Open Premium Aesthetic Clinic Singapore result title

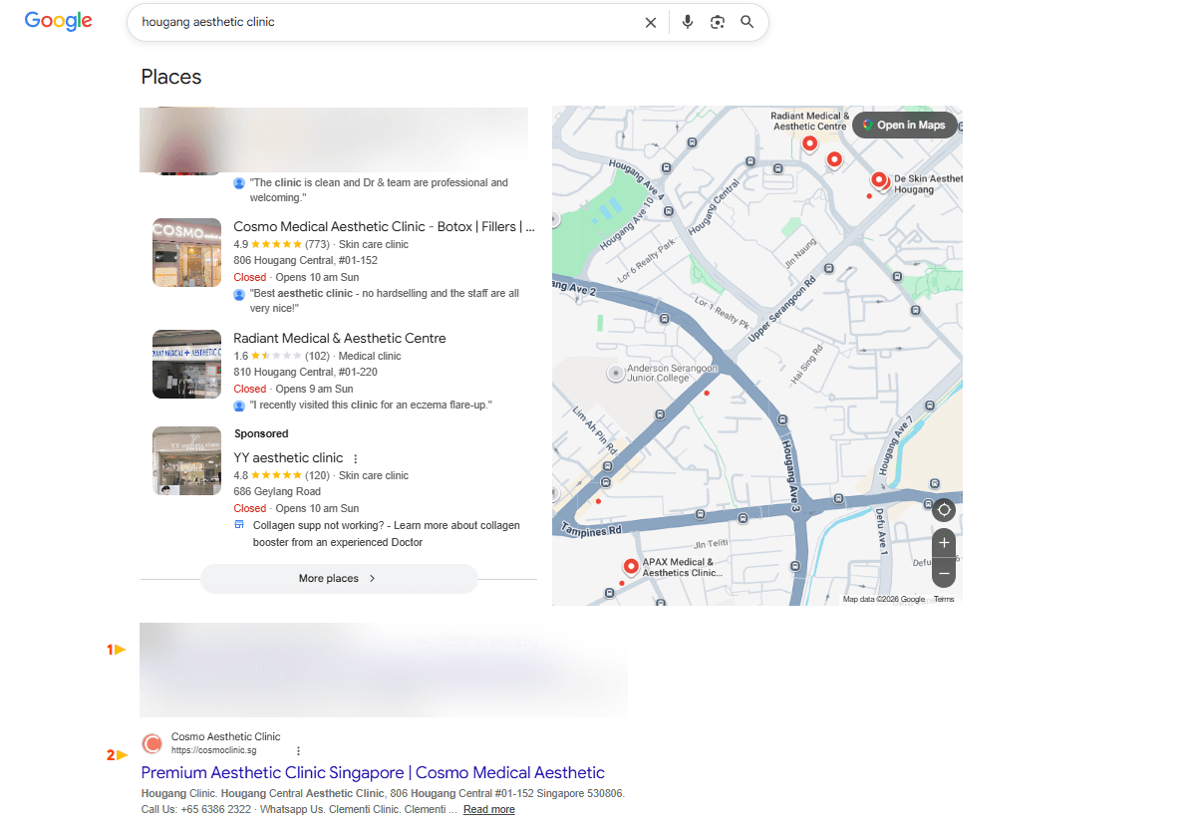373,772
